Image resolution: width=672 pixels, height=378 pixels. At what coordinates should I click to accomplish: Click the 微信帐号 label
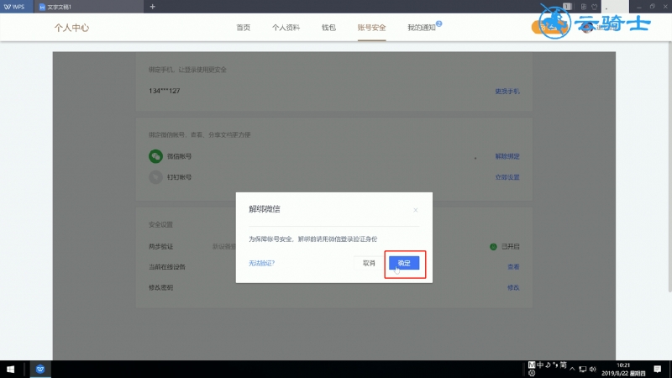click(179, 156)
